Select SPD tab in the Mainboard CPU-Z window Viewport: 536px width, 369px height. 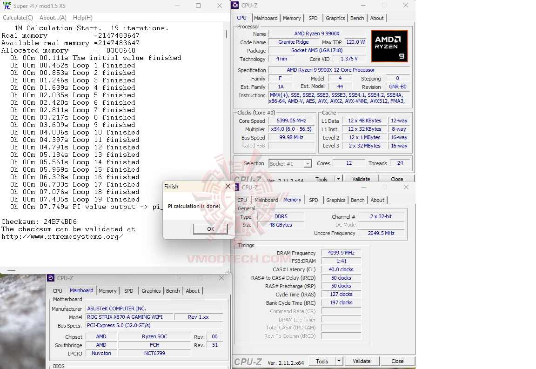click(x=128, y=291)
